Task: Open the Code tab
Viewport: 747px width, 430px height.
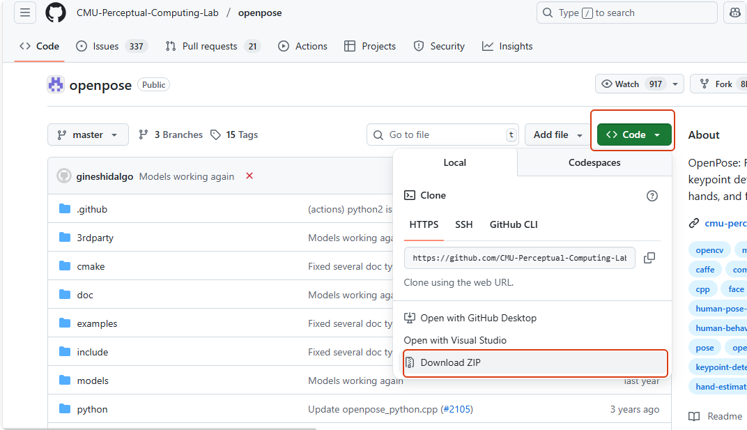Action: (40, 46)
